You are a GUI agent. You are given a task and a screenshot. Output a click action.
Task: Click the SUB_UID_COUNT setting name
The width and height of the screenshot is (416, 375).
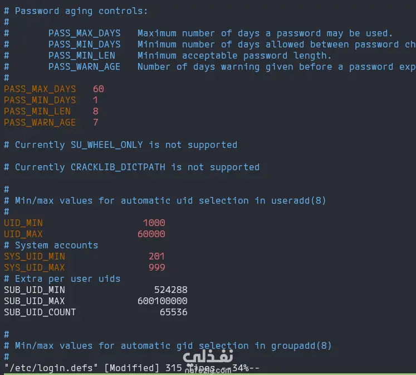tap(40, 312)
